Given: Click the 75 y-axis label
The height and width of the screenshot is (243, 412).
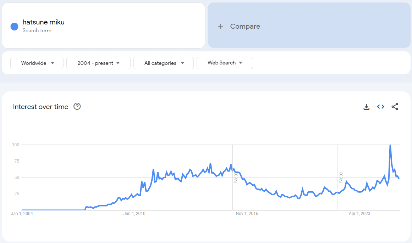Looking at the screenshot, I should coord(17,161).
